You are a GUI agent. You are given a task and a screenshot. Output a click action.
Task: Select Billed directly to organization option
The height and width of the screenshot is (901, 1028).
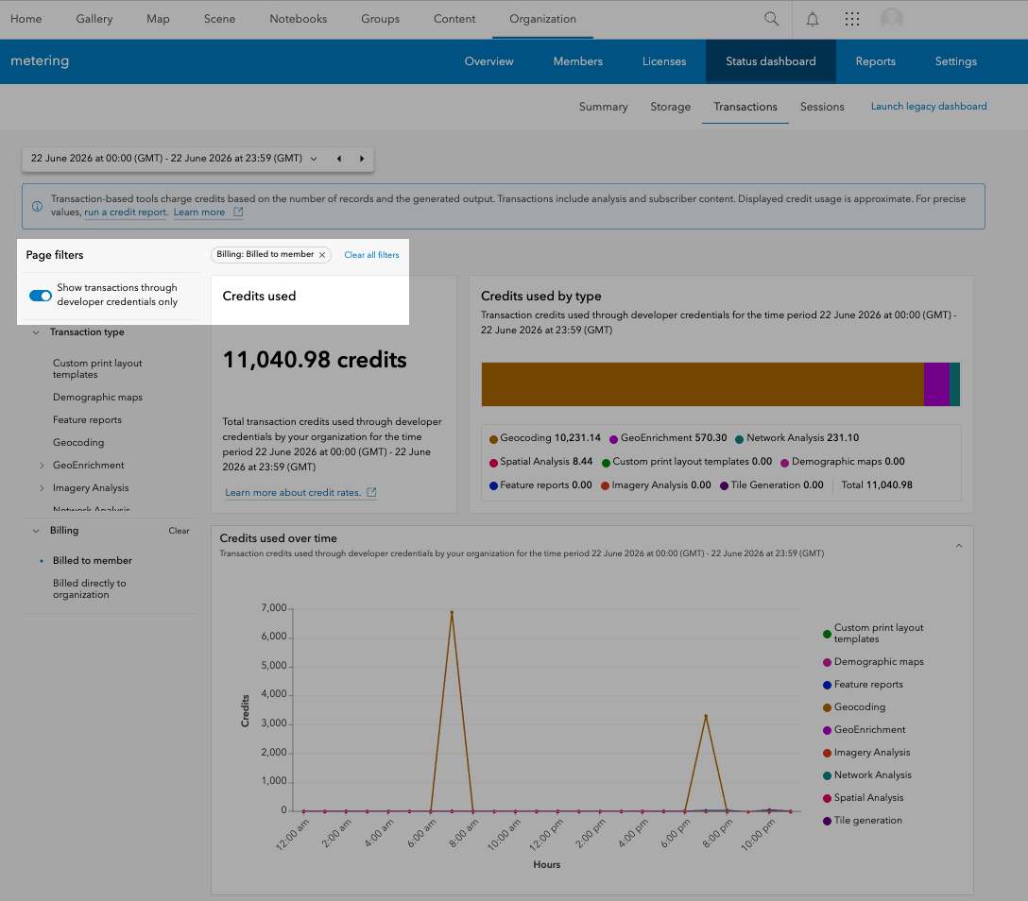point(89,588)
